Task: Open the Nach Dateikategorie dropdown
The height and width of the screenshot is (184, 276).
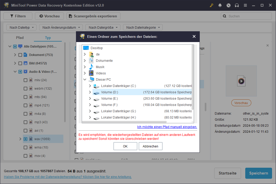Action: pyautogui.click(x=143, y=27)
